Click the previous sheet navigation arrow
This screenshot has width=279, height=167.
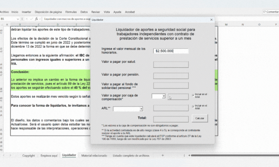click(x=4, y=155)
